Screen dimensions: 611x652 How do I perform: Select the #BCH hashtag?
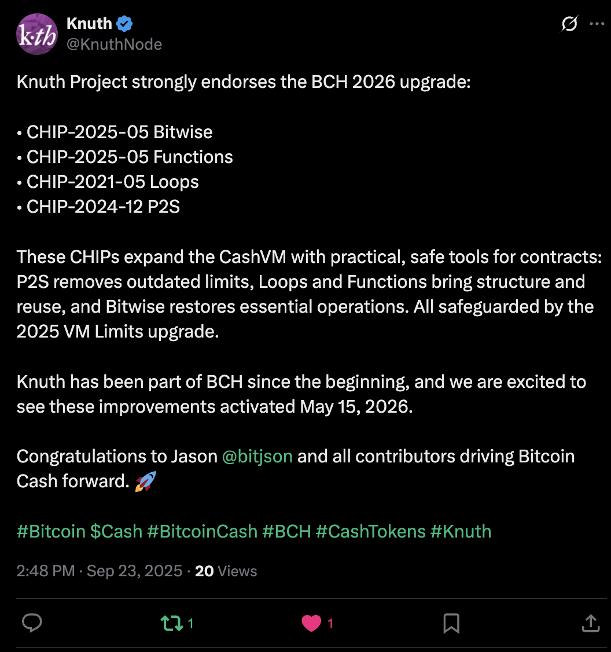coord(286,531)
